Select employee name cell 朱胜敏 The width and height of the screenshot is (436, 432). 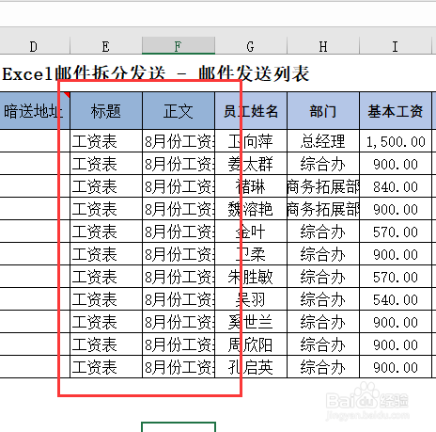point(251,277)
